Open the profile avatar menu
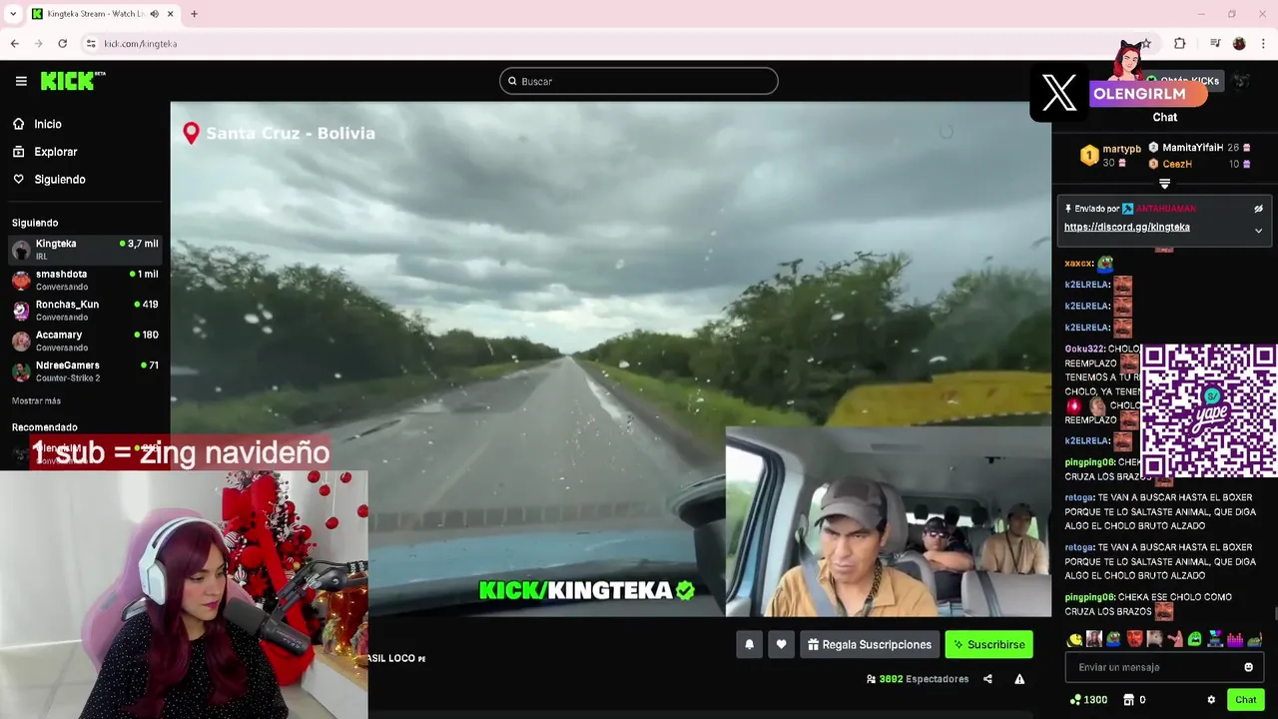This screenshot has width=1278, height=719. 1241,81
